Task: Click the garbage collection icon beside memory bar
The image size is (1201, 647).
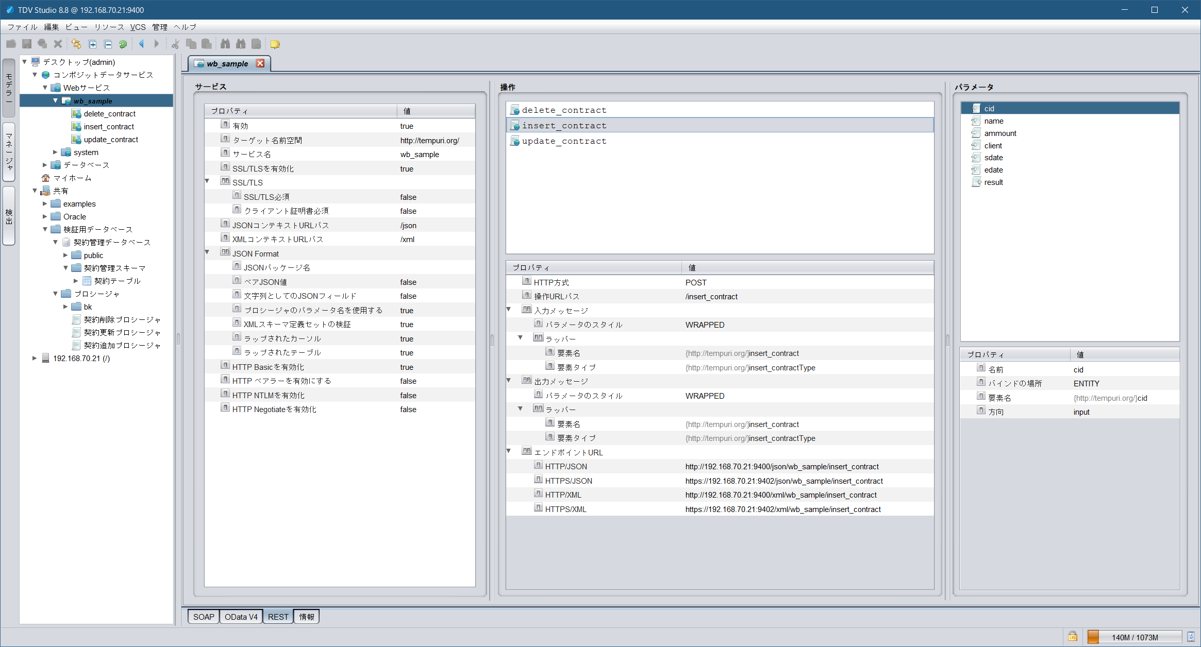Action: pos(1191,637)
